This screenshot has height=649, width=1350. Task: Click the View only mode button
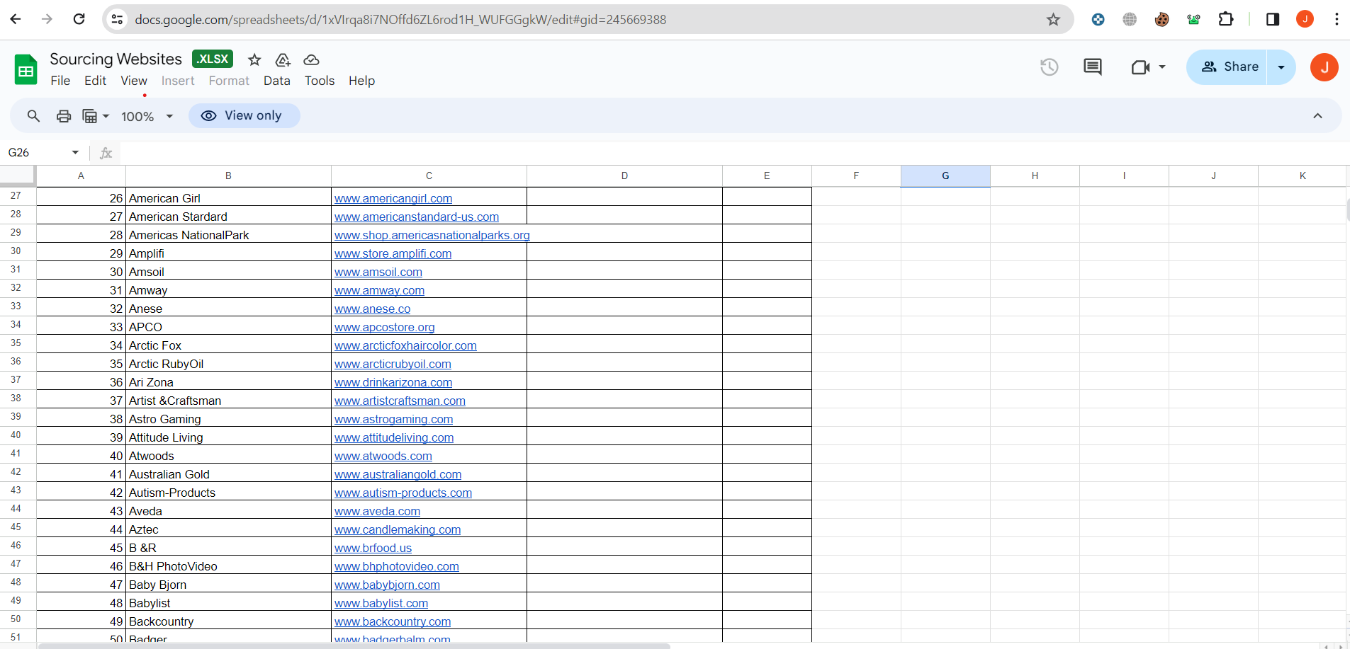tap(244, 116)
